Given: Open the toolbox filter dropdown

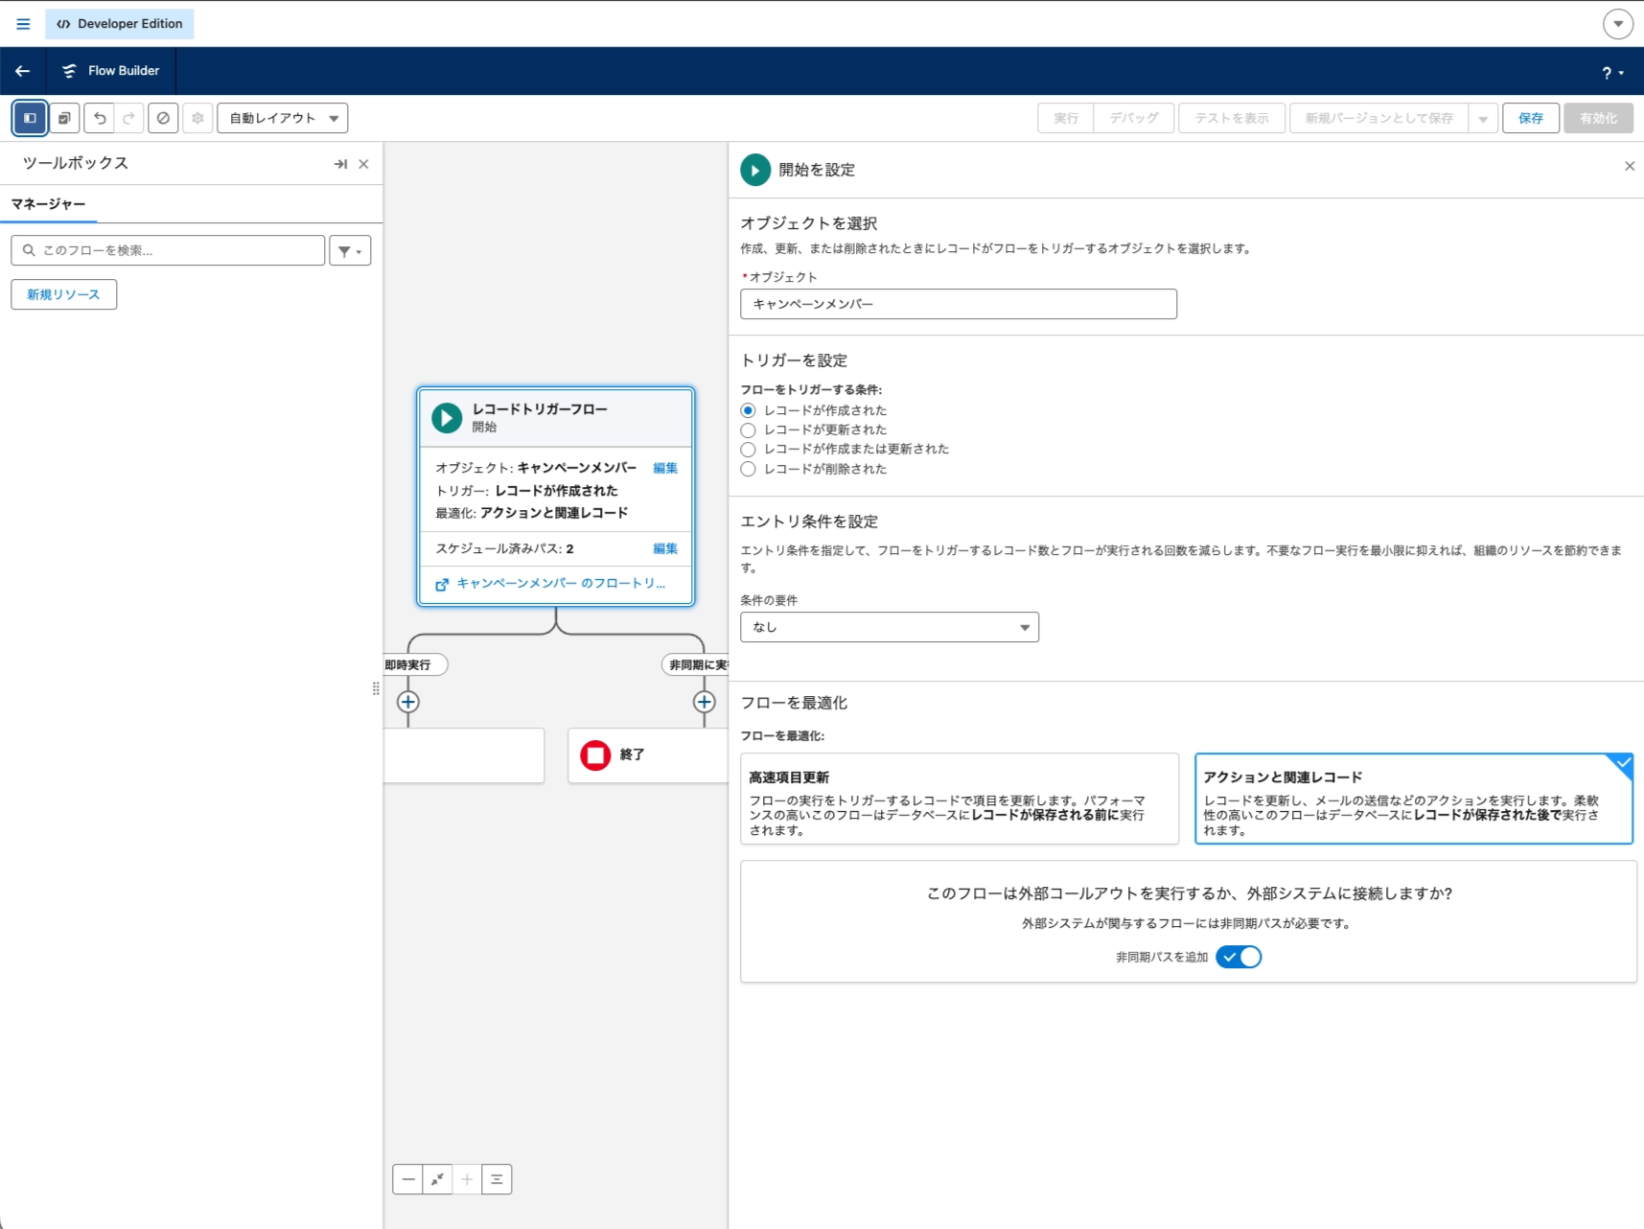Looking at the screenshot, I should [350, 250].
